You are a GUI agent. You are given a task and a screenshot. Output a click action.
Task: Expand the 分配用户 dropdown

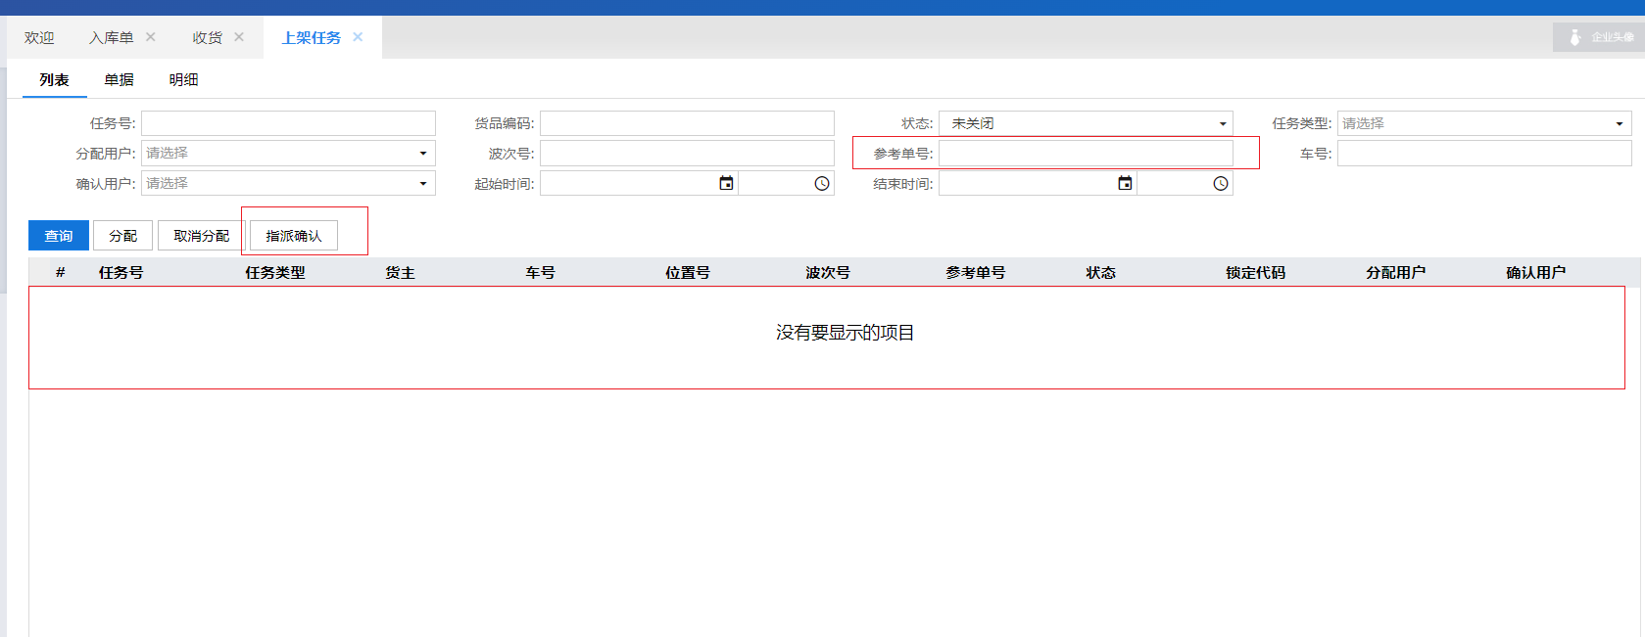coord(423,154)
